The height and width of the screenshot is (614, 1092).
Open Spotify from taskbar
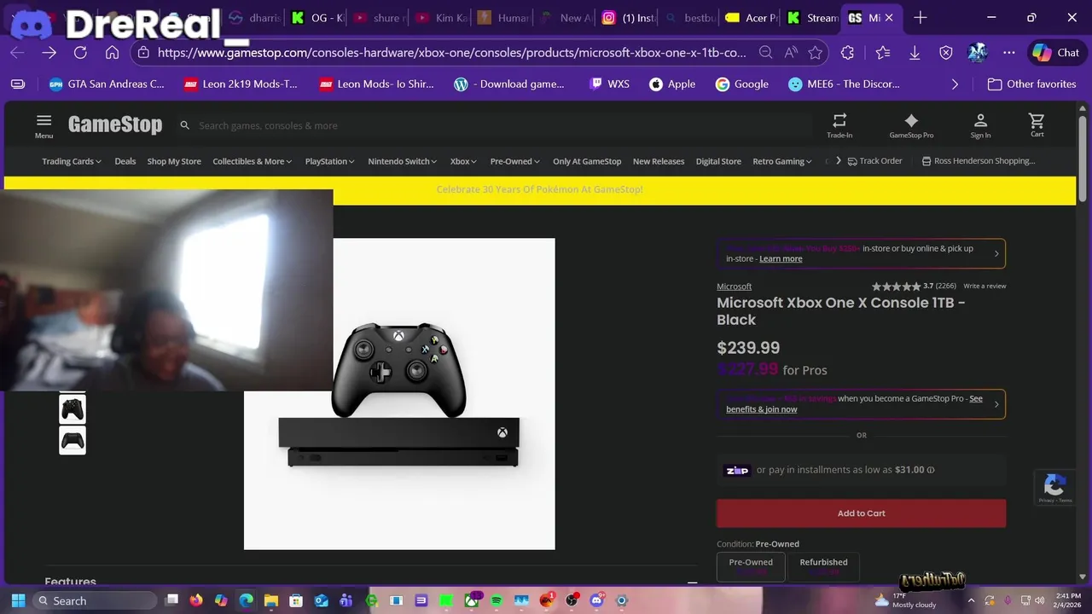[x=497, y=600]
